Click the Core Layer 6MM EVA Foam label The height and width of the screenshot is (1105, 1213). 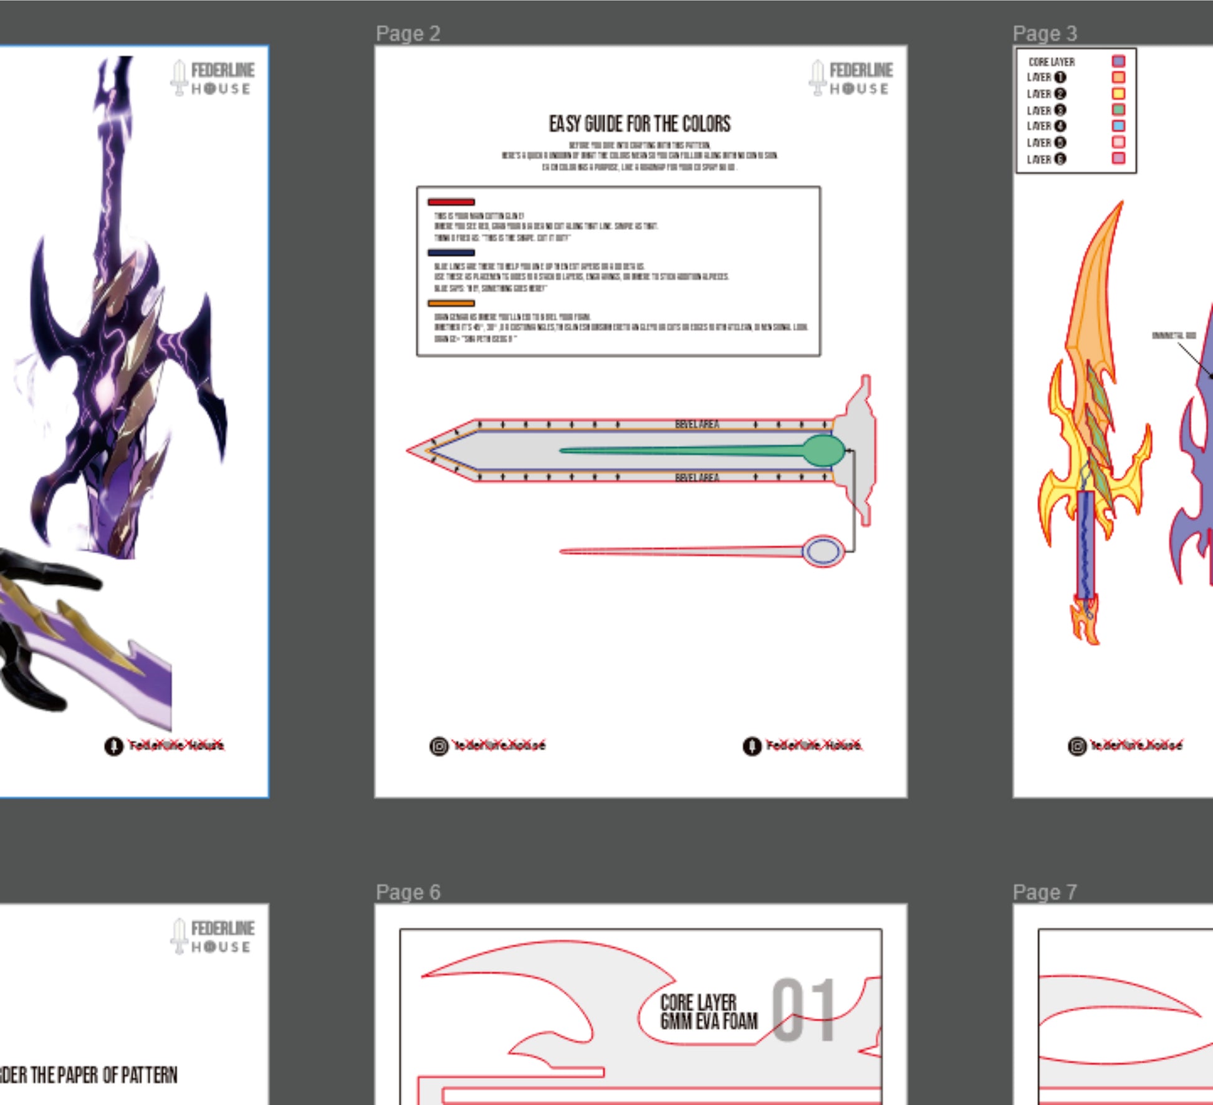pos(708,1012)
